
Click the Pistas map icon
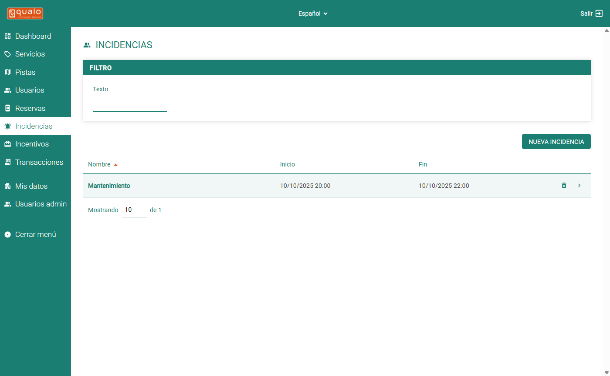pyautogui.click(x=7, y=72)
